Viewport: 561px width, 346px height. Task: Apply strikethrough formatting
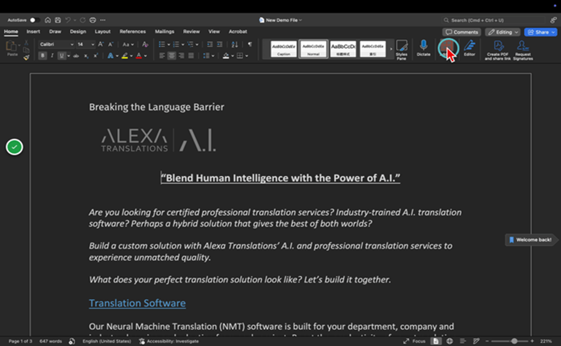[76, 56]
